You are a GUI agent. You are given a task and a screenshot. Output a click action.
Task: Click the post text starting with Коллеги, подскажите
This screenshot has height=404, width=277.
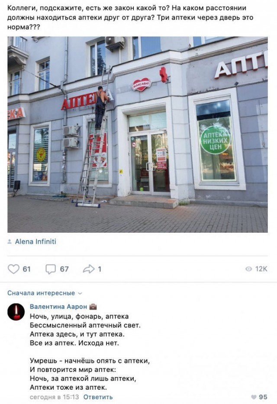pyautogui.click(x=130, y=18)
